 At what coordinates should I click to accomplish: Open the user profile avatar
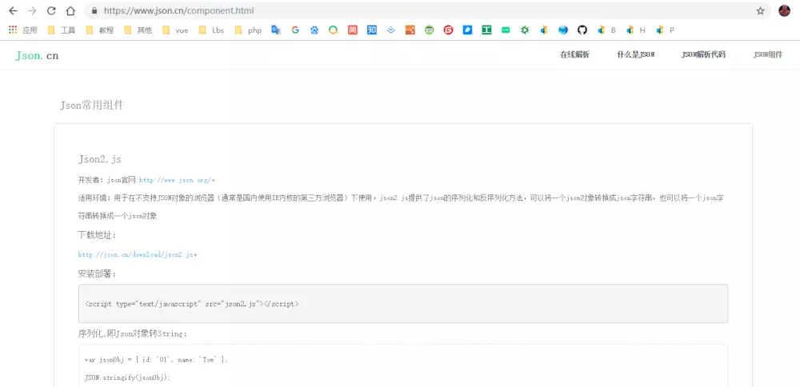pyautogui.click(x=784, y=10)
